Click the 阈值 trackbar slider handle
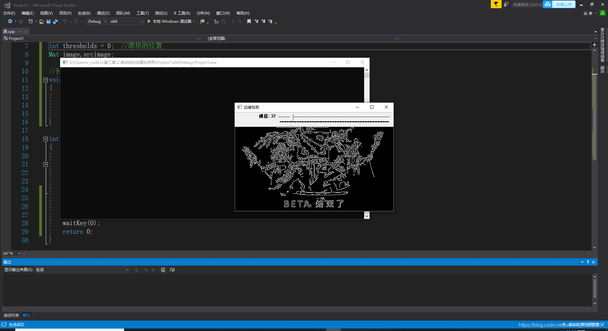608x331 pixels. coord(293,117)
